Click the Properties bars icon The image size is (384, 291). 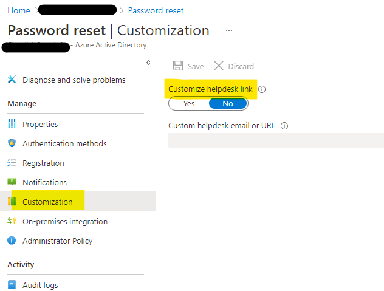point(12,124)
